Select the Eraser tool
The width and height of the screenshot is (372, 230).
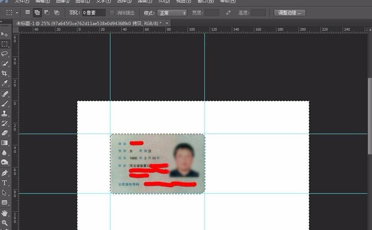5,133
